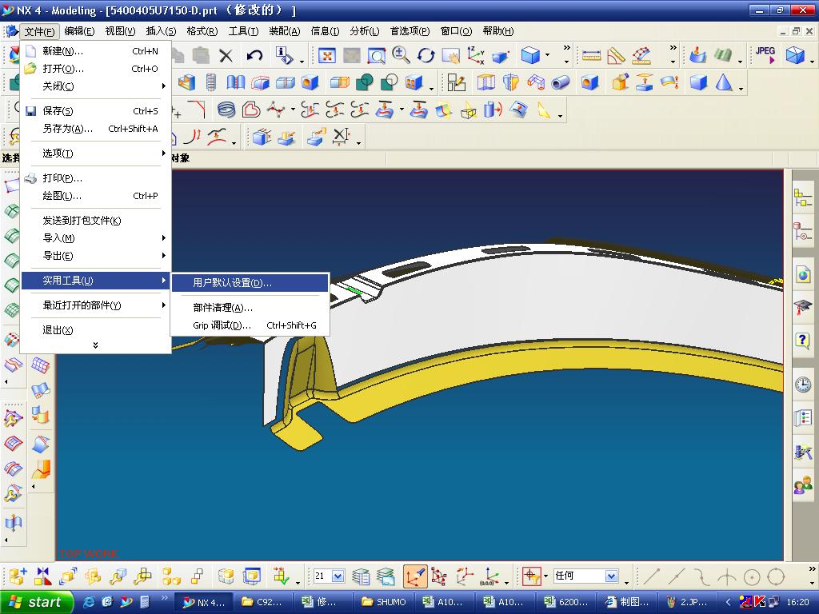Expand the File menu's hidden items chevron

click(95, 345)
